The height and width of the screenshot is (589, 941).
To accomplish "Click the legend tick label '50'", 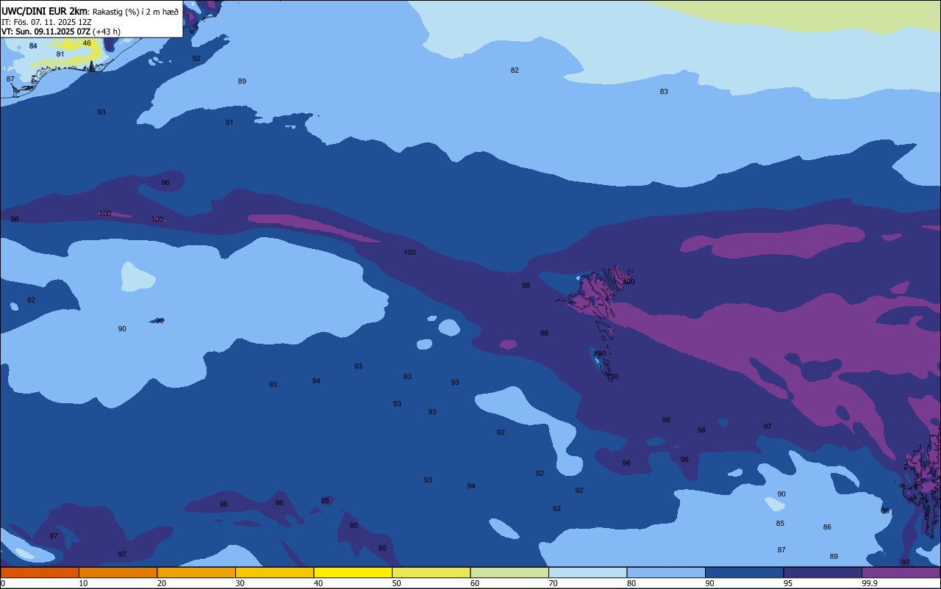I will tap(396, 583).
